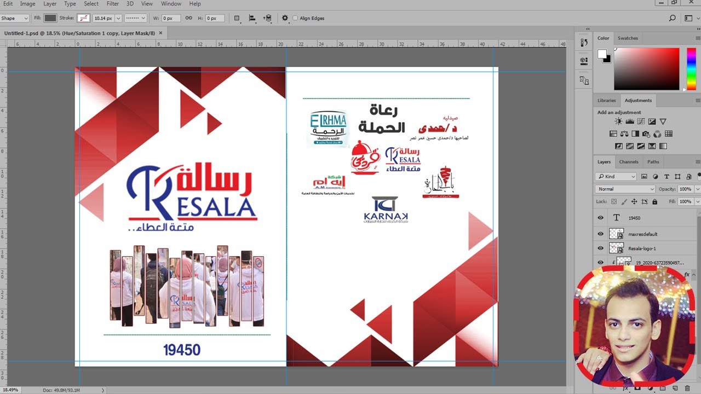Viewport: 701px width, 394px height.
Task: Add a Photo Filter adjustment
Action: (x=646, y=134)
